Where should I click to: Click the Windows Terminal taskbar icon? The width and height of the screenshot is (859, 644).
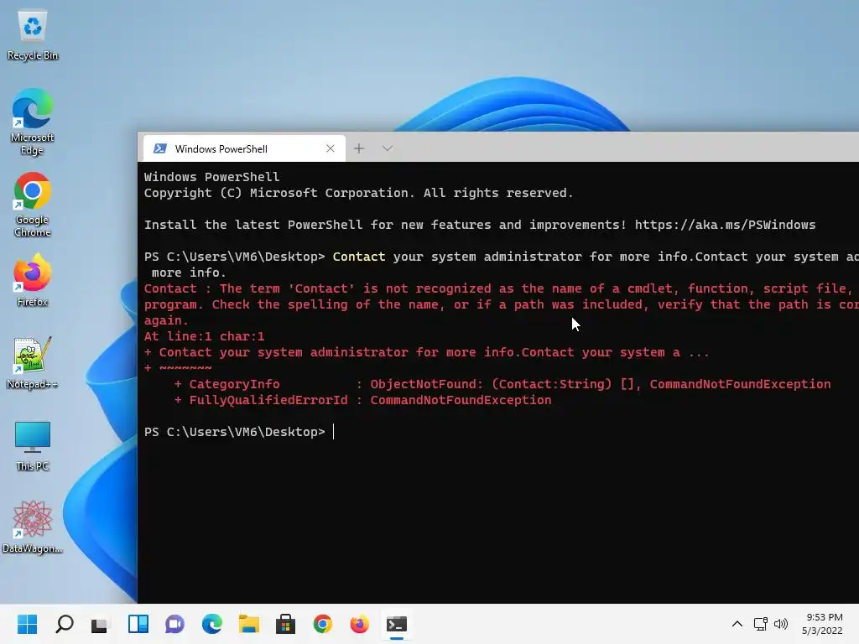(x=397, y=624)
